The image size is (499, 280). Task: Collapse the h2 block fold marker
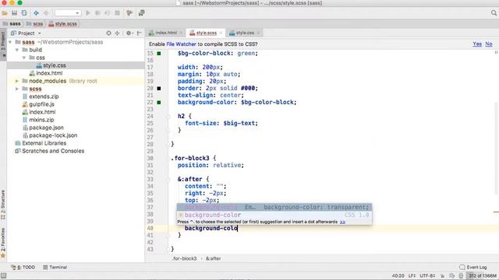click(x=168, y=116)
